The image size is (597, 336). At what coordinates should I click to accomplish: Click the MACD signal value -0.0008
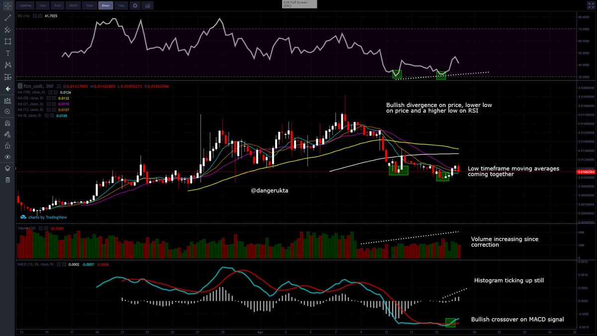[x=102, y=264]
